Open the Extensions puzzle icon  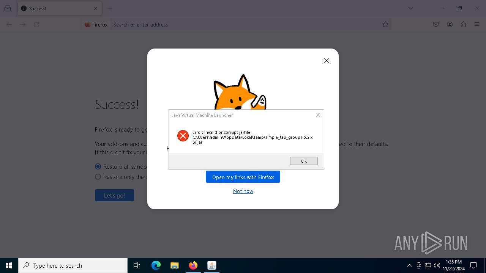pos(463,25)
